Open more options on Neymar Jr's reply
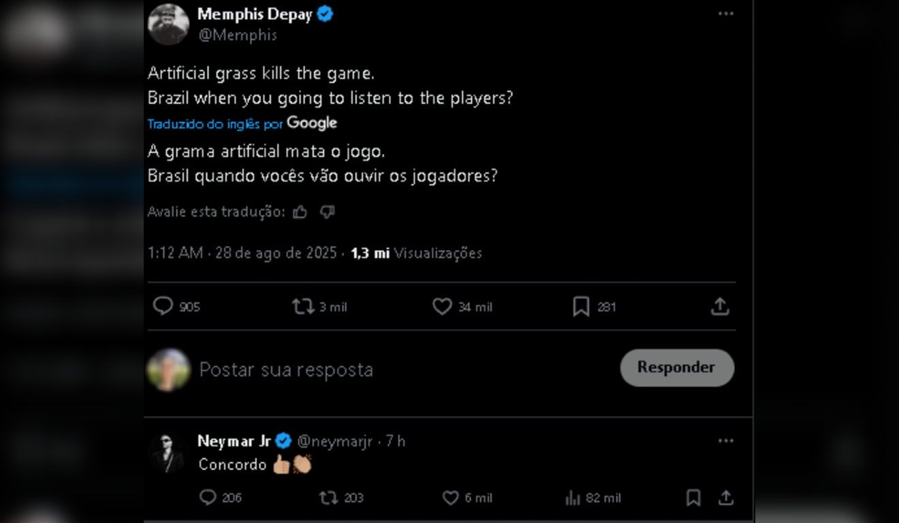Screen dimensions: 899x523 pyautogui.click(x=726, y=441)
